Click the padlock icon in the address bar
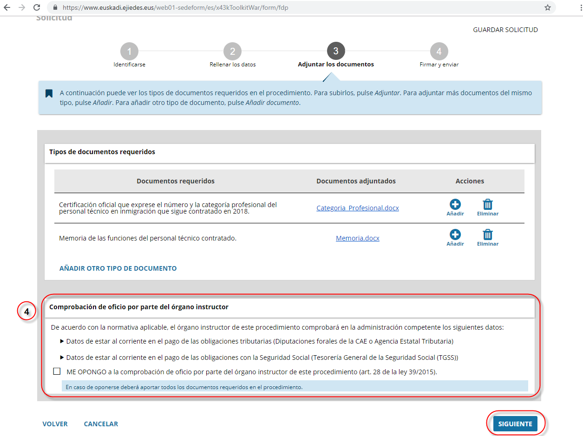 55,8
